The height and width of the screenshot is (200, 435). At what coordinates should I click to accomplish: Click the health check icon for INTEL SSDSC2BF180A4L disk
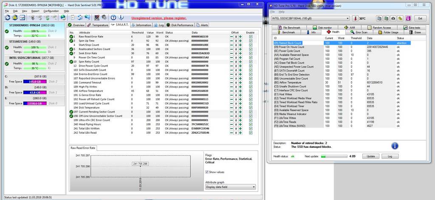coord(7,64)
